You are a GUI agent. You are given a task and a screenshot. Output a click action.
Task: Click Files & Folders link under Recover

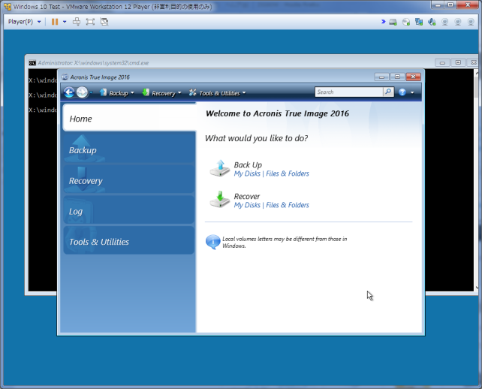[x=288, y=205]
